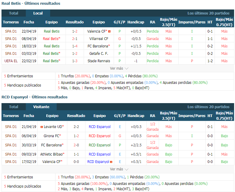Click handicap +2/2.5 in Espanyol table
The height and width of the screenshot is (192, 235).
(136, 145)
